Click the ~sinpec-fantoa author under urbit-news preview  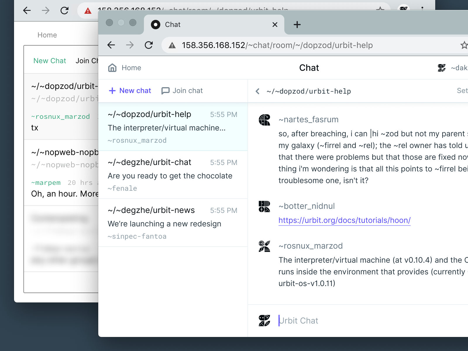click(x=137, y=236)
